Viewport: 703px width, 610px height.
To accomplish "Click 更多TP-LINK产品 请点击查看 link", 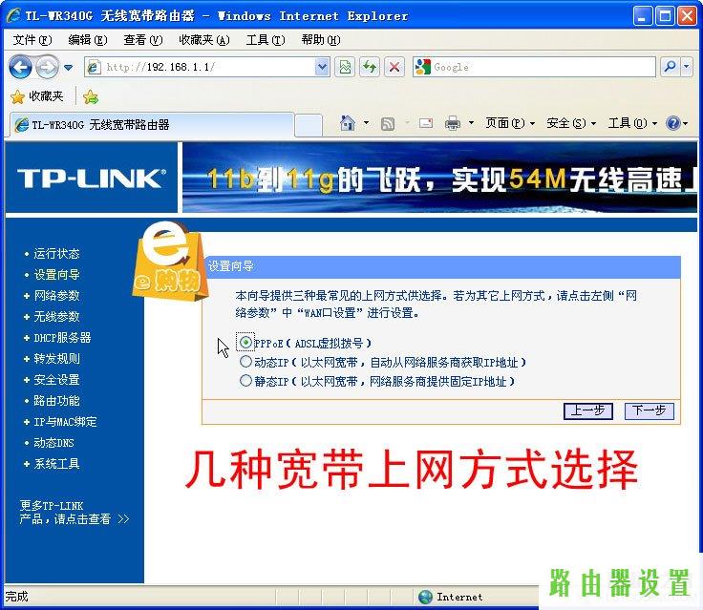I will (x=74, y=513).
